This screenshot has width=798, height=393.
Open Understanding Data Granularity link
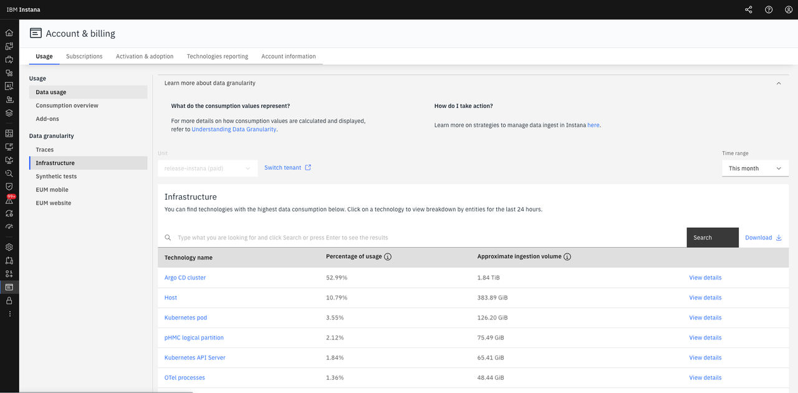(x=234, y=129)
